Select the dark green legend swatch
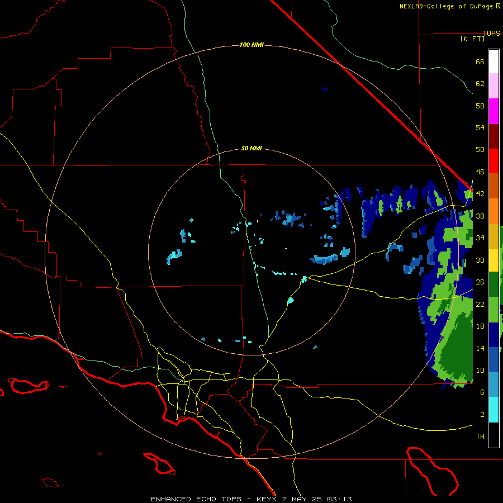503x503 pixels. click(x=493, y=284)
